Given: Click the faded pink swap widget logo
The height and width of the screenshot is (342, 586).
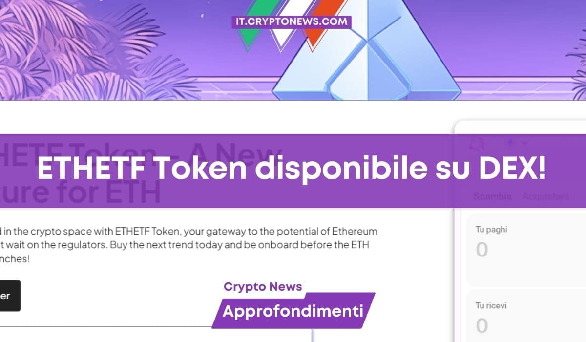Looking at the screenshot, I should 476,143.
